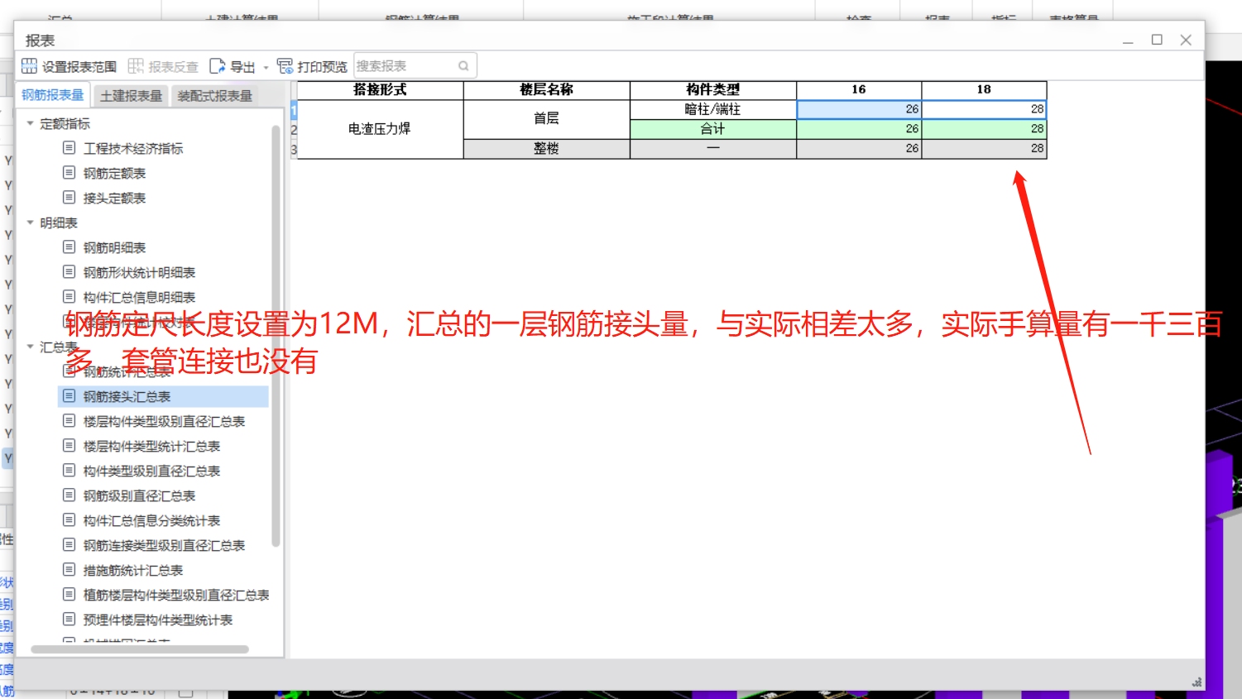
Task: Click row number 1 header in table
Action: (294, 109)
